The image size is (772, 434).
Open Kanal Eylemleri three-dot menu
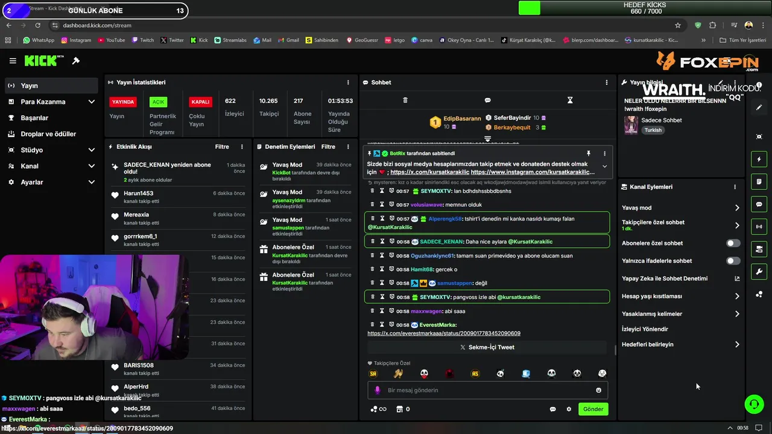(x=735, y=187)
